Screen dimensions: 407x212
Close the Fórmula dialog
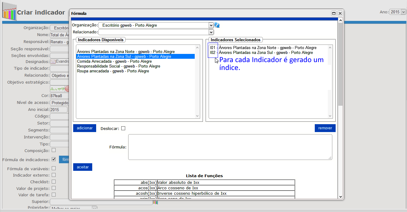(340, 13)
